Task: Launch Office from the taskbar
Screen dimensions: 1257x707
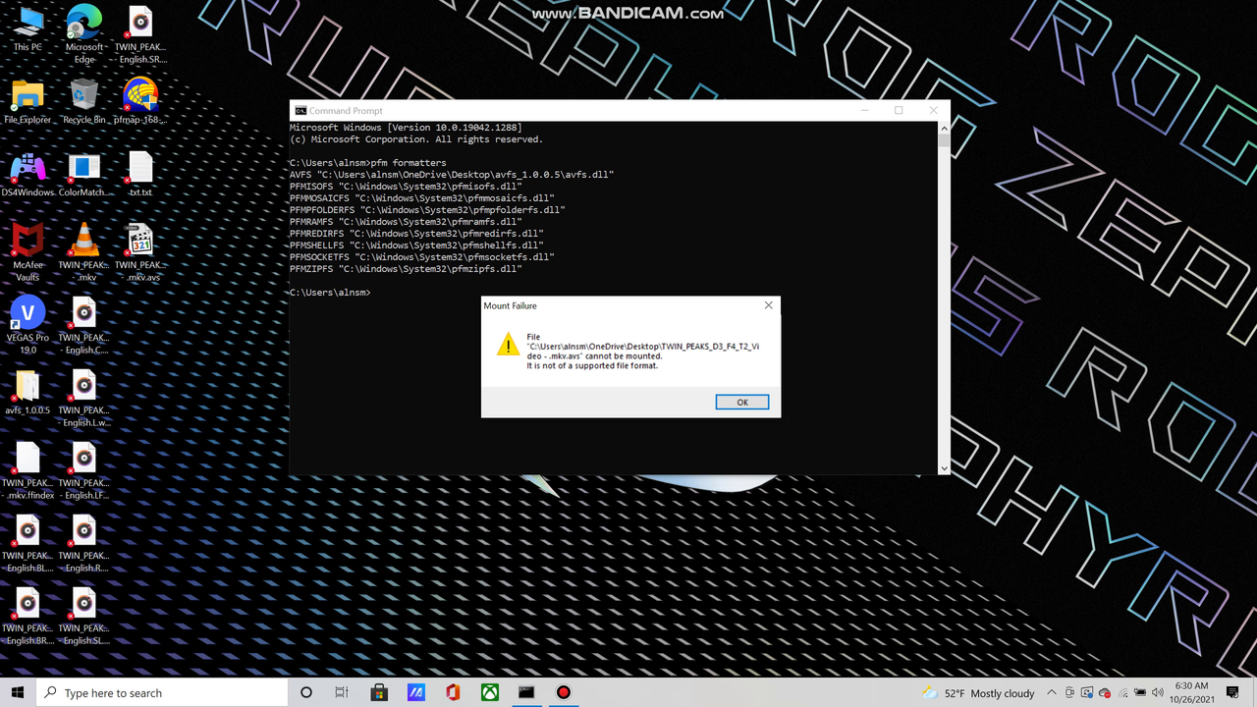Action: (x=453, y=692)
